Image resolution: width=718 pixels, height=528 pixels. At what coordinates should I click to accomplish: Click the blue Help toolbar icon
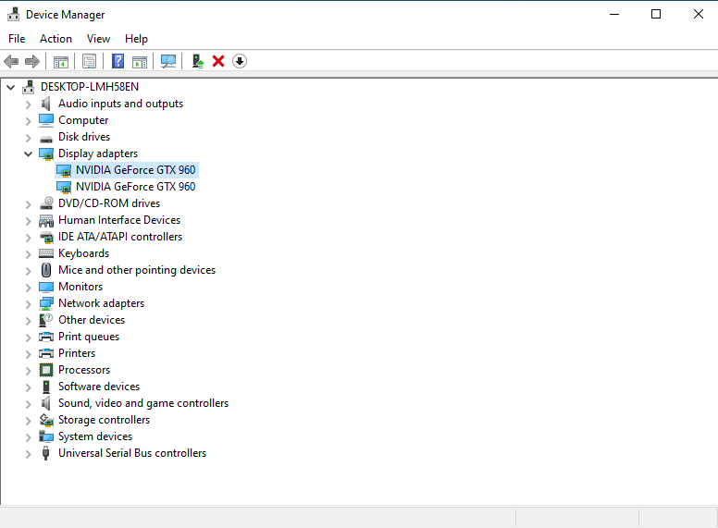(118, 61)
